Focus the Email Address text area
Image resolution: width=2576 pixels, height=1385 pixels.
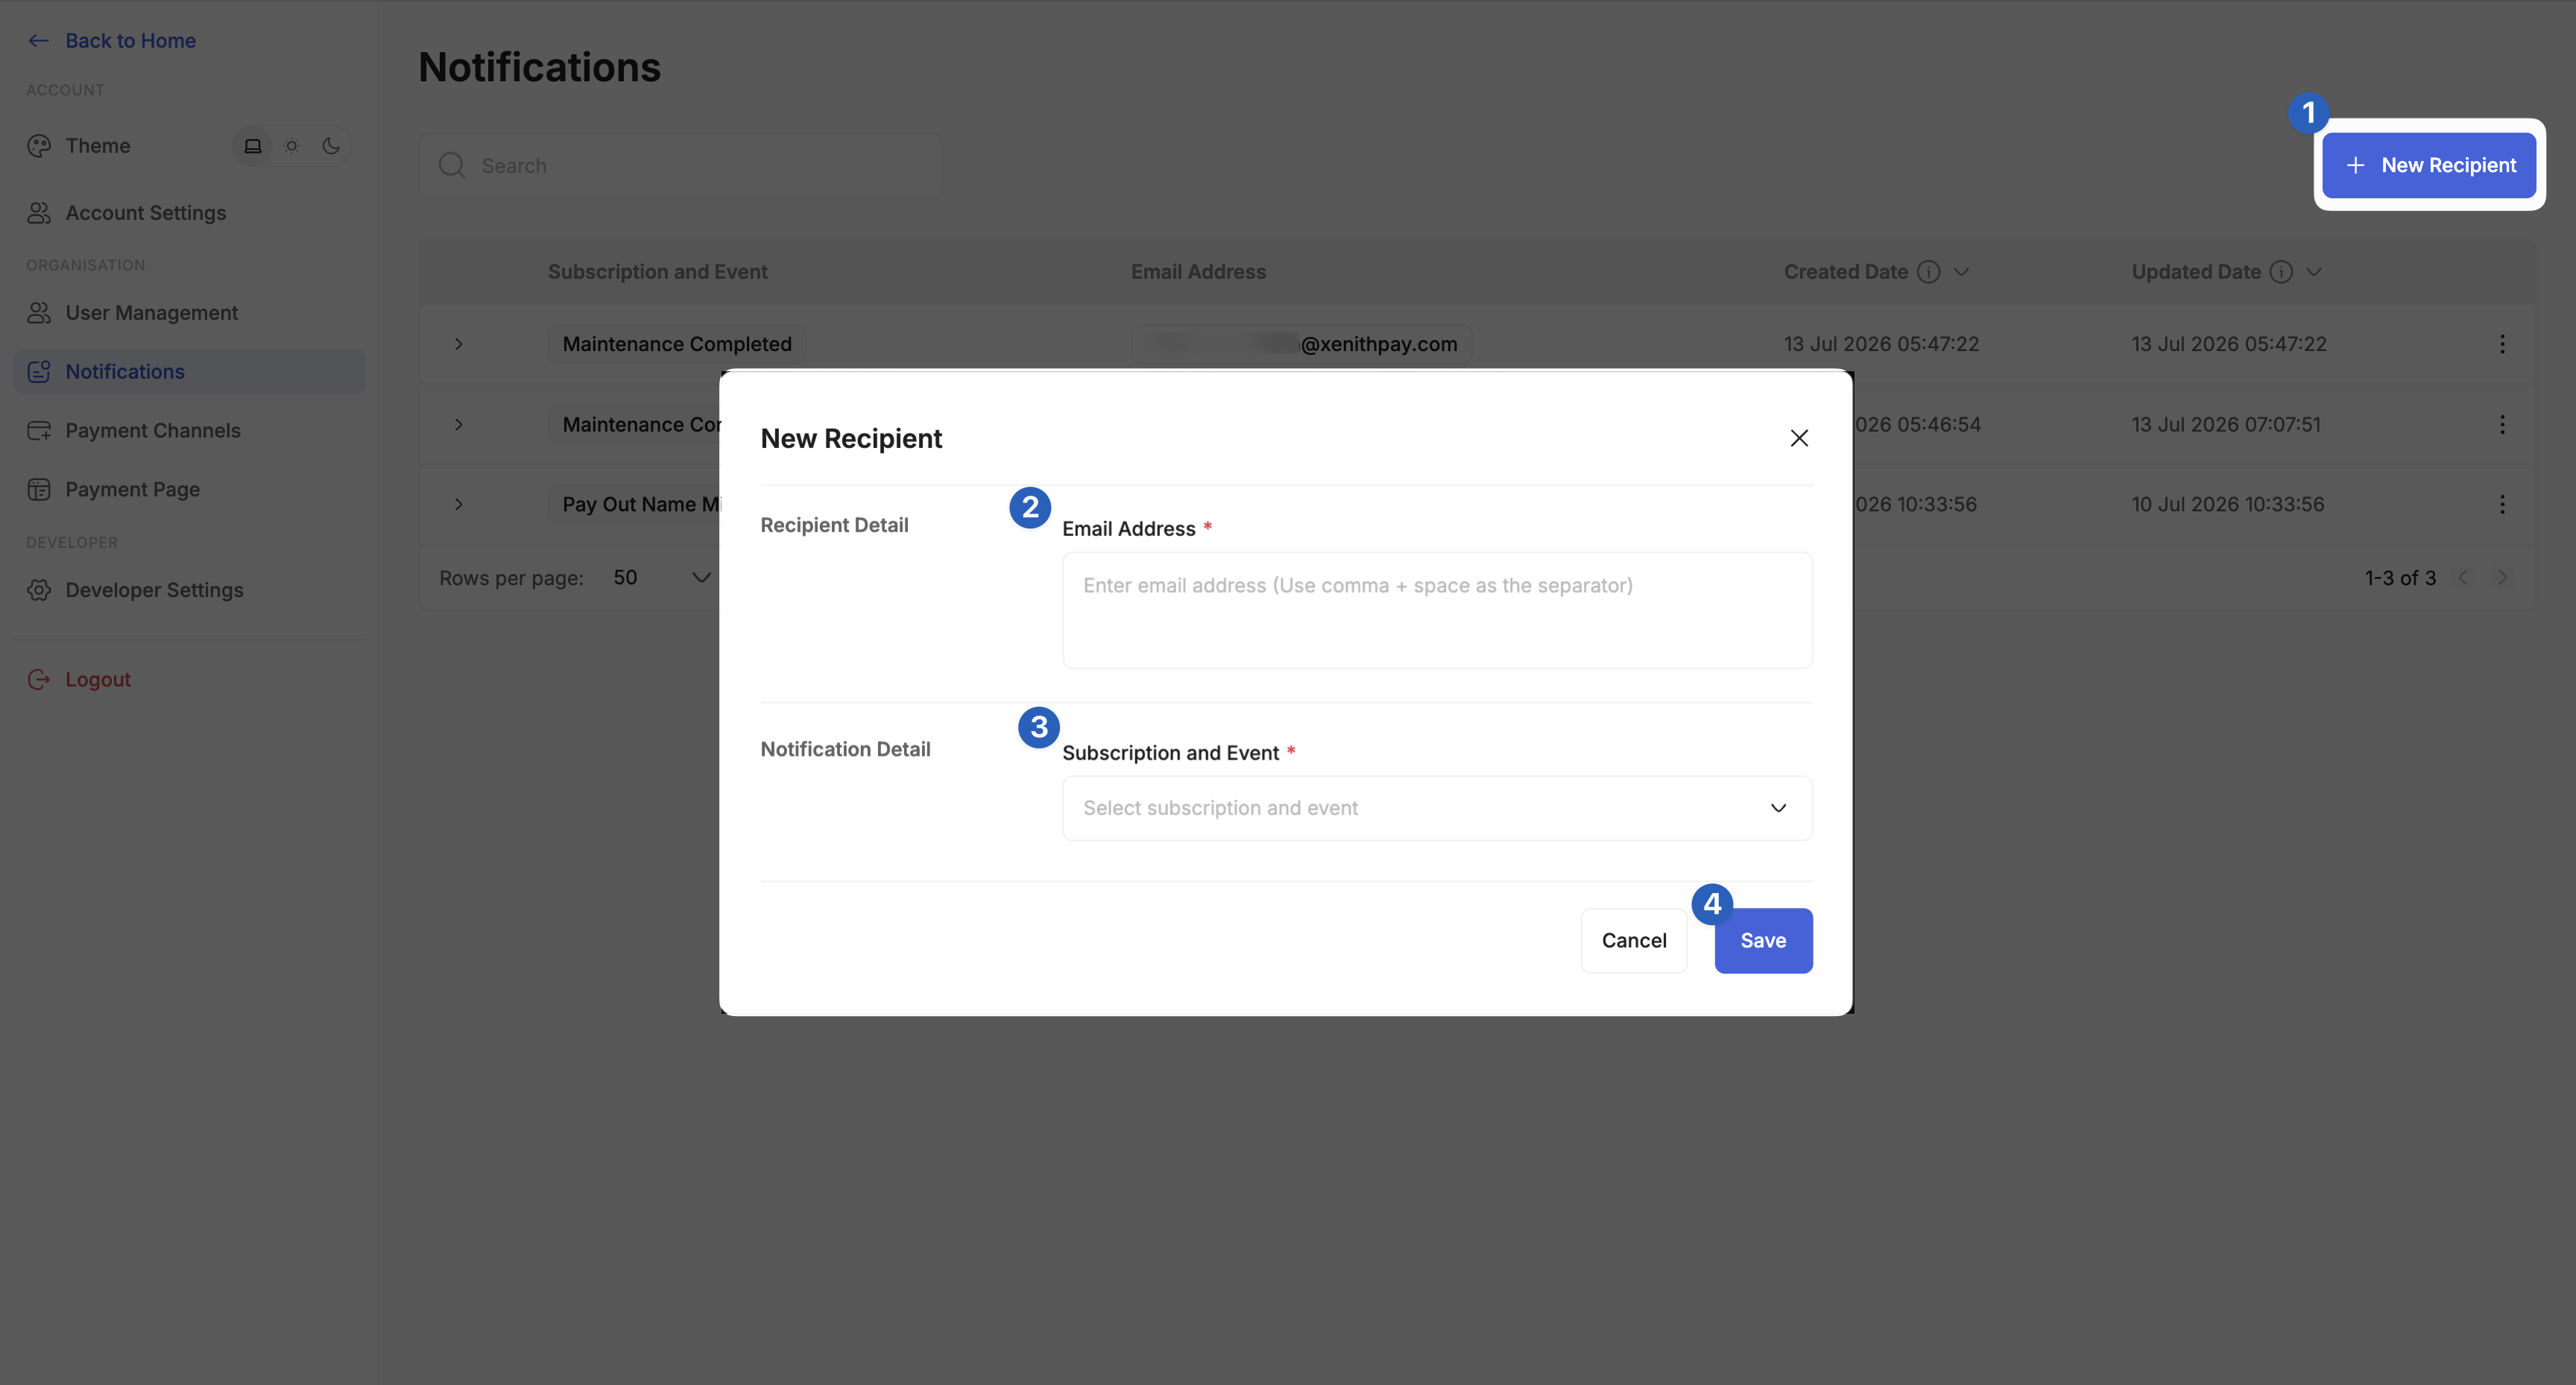pos(1437,610)
